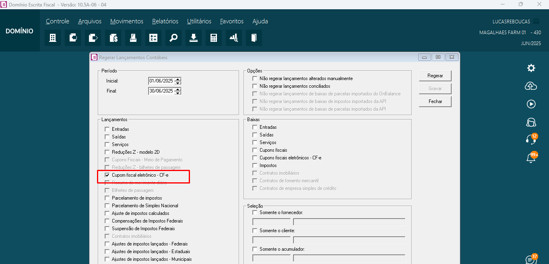Enable the Entradas checkbox under Lançamentos
Image resolution: width=549 pixels, height=264 pixels.
[x=107, y=129]
